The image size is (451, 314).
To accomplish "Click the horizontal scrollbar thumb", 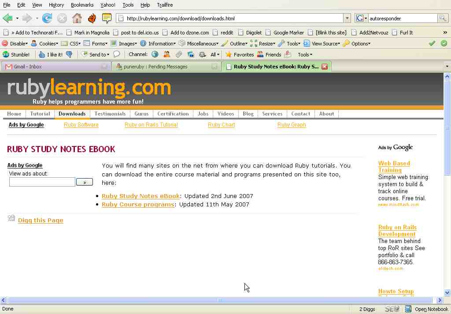I will [220, 300].
